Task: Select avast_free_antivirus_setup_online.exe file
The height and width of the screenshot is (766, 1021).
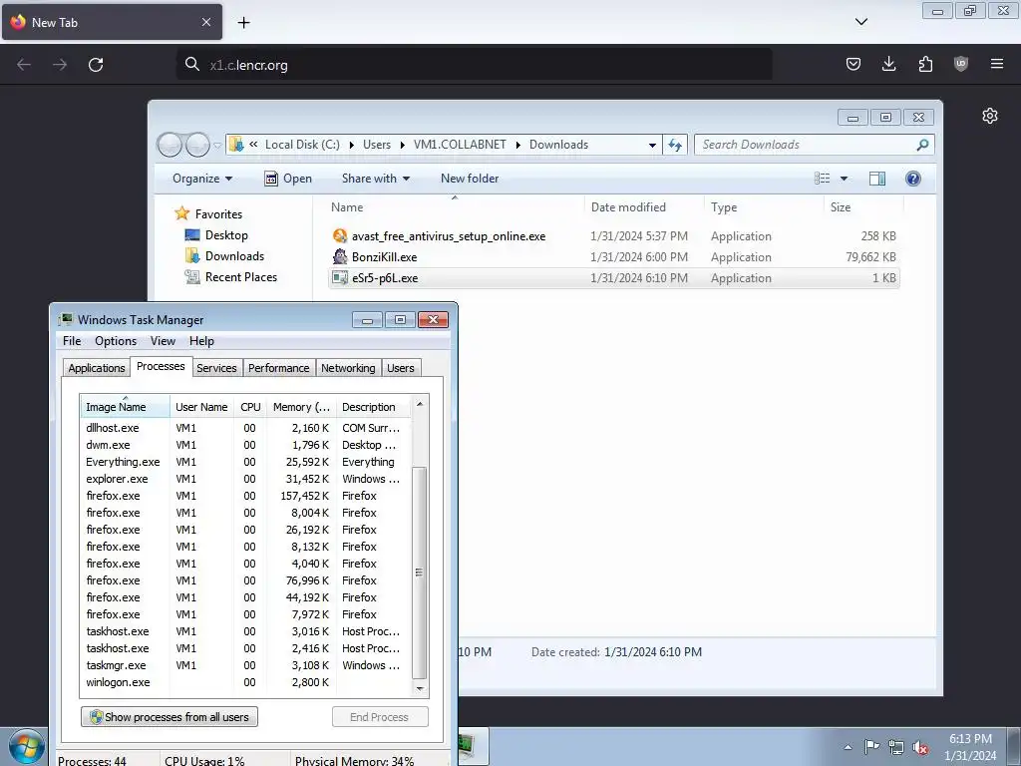Action: [613, 236]
